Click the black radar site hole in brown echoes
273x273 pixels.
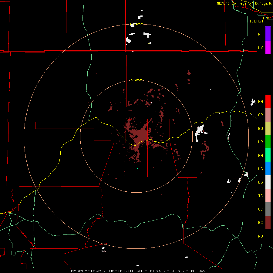(x=136, y=136)
